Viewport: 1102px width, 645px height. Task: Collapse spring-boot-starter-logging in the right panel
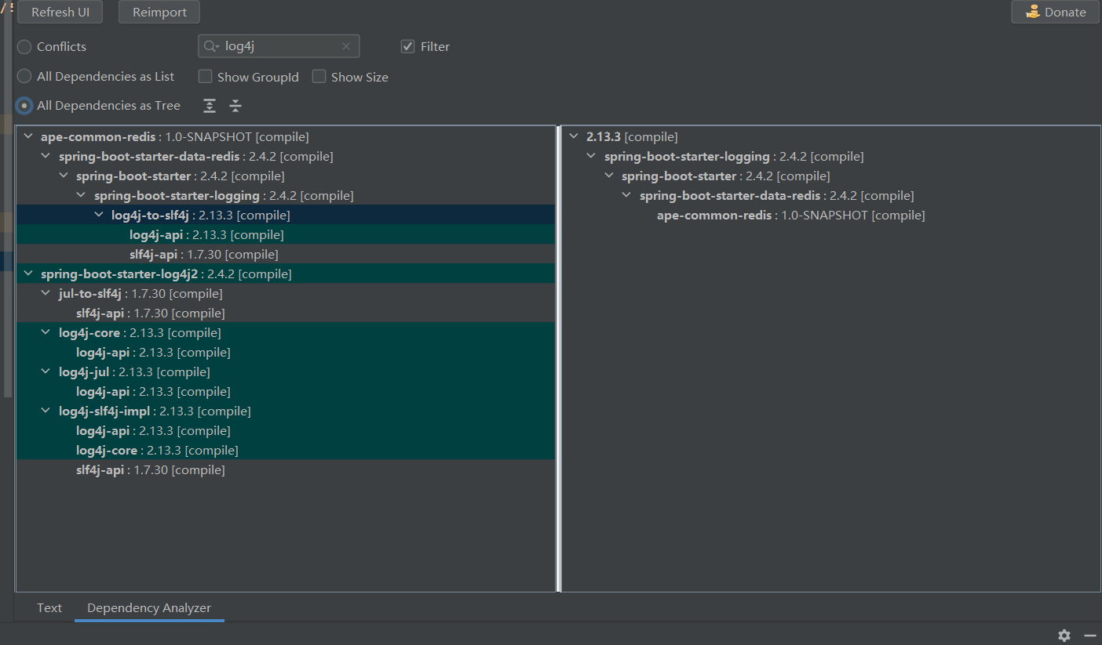click(592, 156)
